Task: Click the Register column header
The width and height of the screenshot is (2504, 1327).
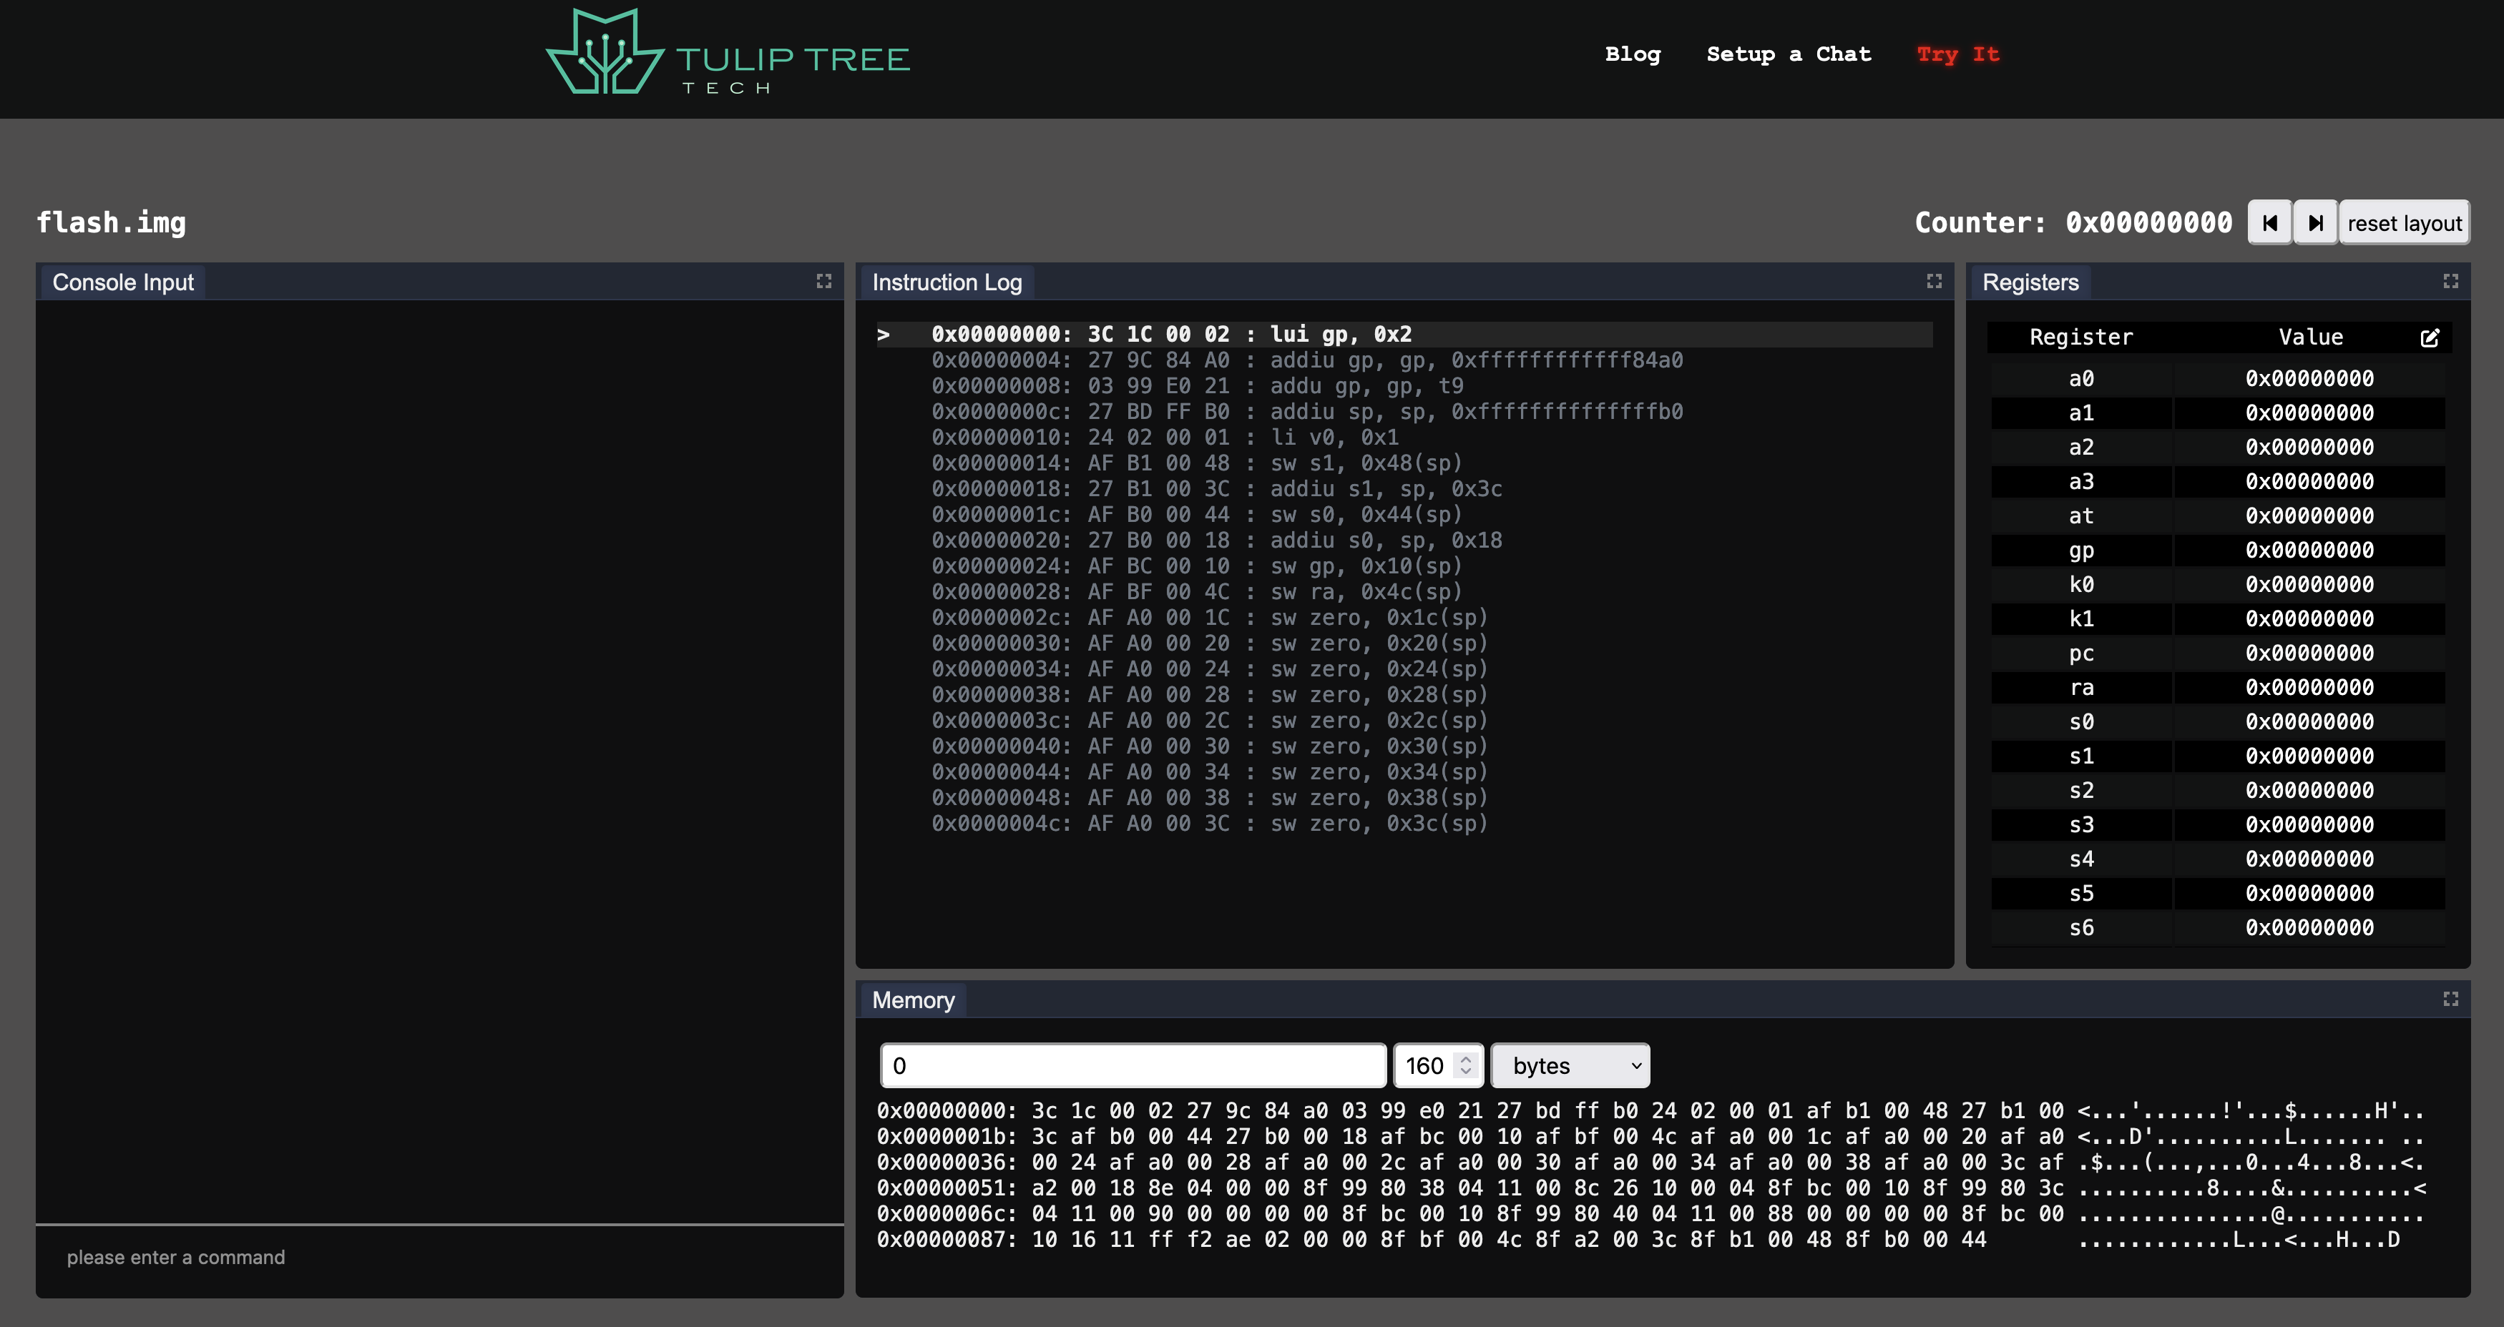Action: pyautogui.click(x=2081, y=337)
